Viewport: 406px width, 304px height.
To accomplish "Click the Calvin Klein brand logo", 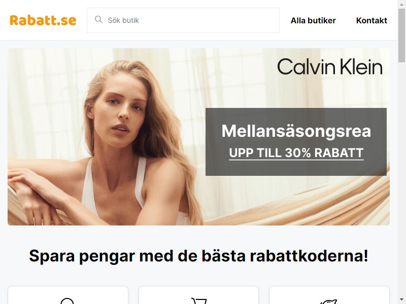I will click(329, 66).
